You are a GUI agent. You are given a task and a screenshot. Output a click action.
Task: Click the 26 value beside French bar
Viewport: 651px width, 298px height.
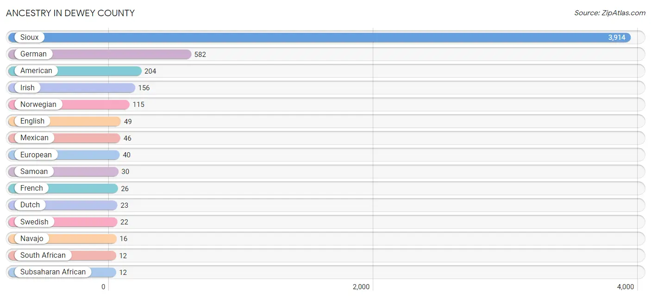pyautogui.click(x=125, y=188)
